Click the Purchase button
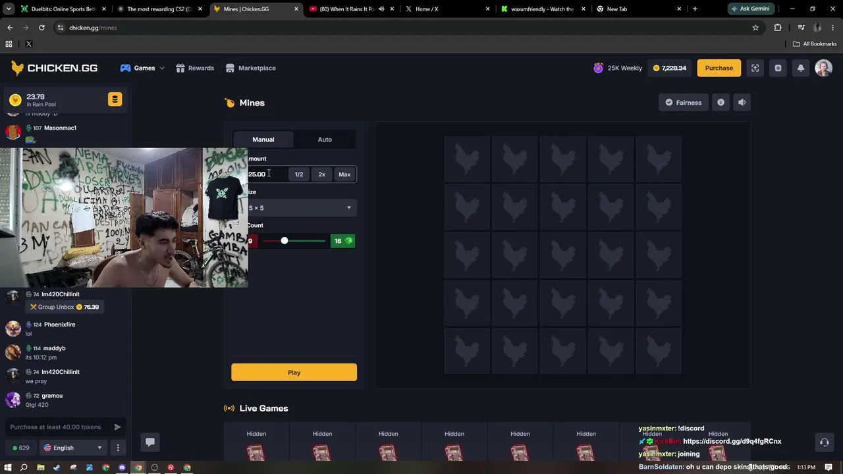Screen dimensions: 843x474 coord(719,68)
